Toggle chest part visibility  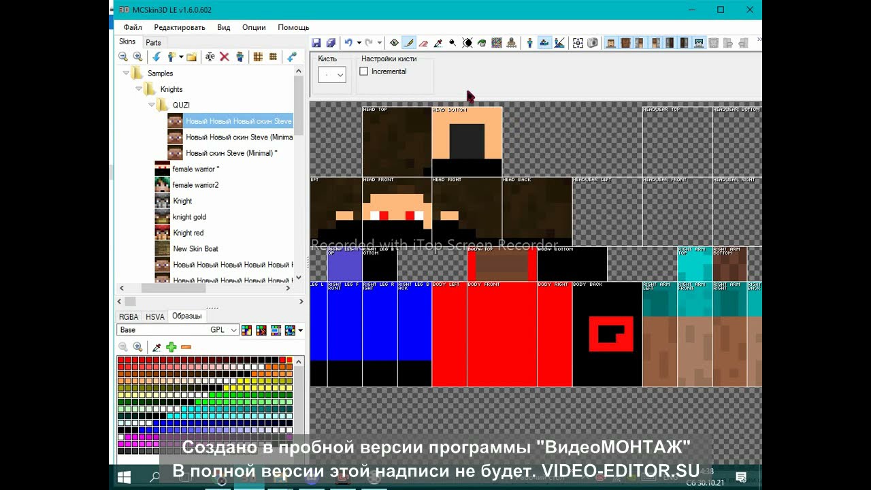click(x=625, y=43)
